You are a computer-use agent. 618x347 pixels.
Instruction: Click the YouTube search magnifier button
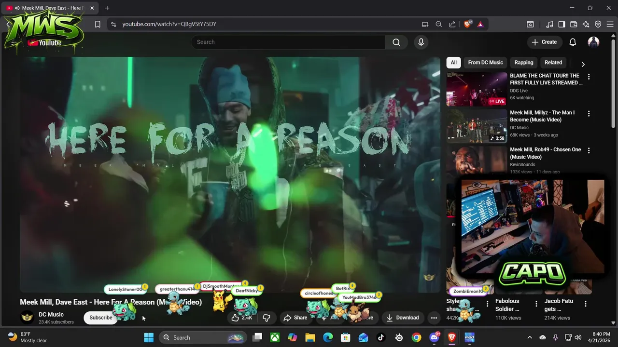pos(396,42)
